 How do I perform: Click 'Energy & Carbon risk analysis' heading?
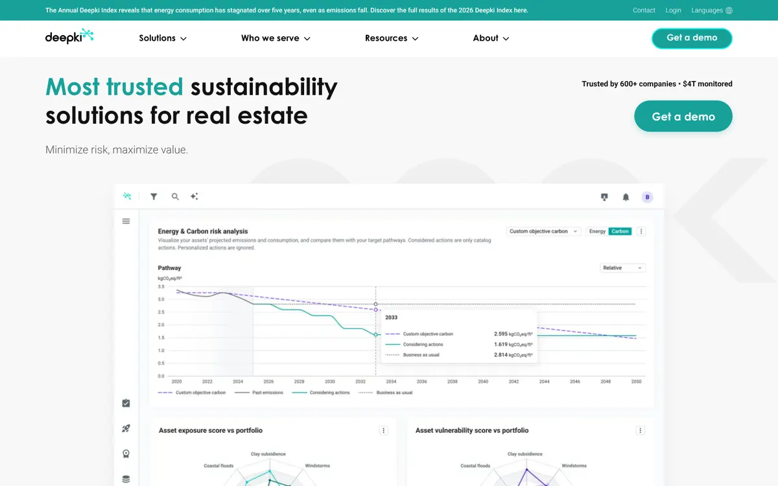(x=203, y=231)
